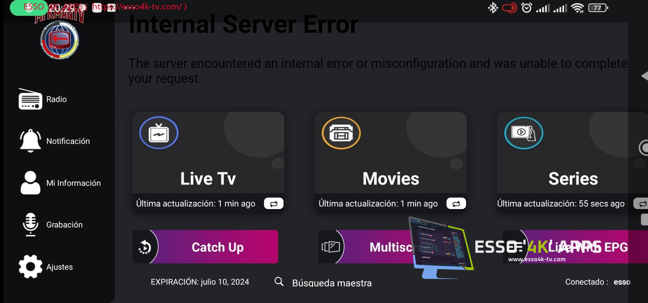The image size is (648, 303).
Task: Expand the side panel arrow handle
Action: coord(645,76)
